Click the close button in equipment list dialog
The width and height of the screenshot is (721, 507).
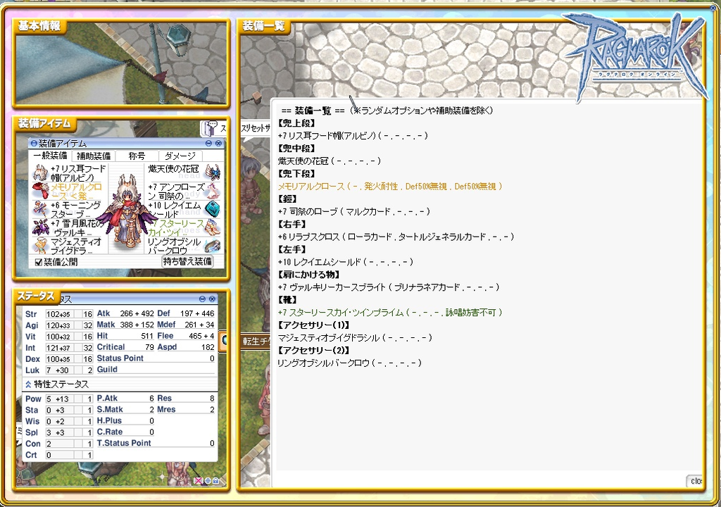click(695, 481)
